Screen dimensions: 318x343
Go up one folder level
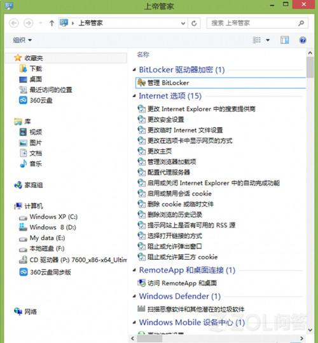[52, 23]
